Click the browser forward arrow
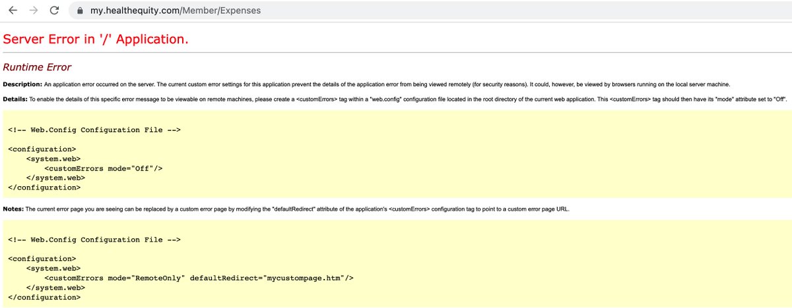The height and width of the screenshot is (308, 792). 34,11
